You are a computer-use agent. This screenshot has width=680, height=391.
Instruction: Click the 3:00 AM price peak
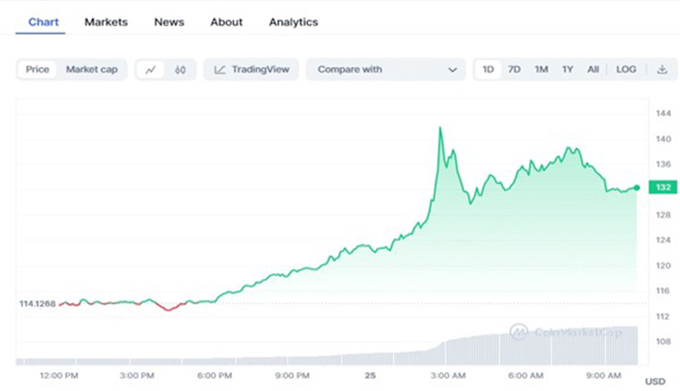pyautogui.click(x=439, y=128)
